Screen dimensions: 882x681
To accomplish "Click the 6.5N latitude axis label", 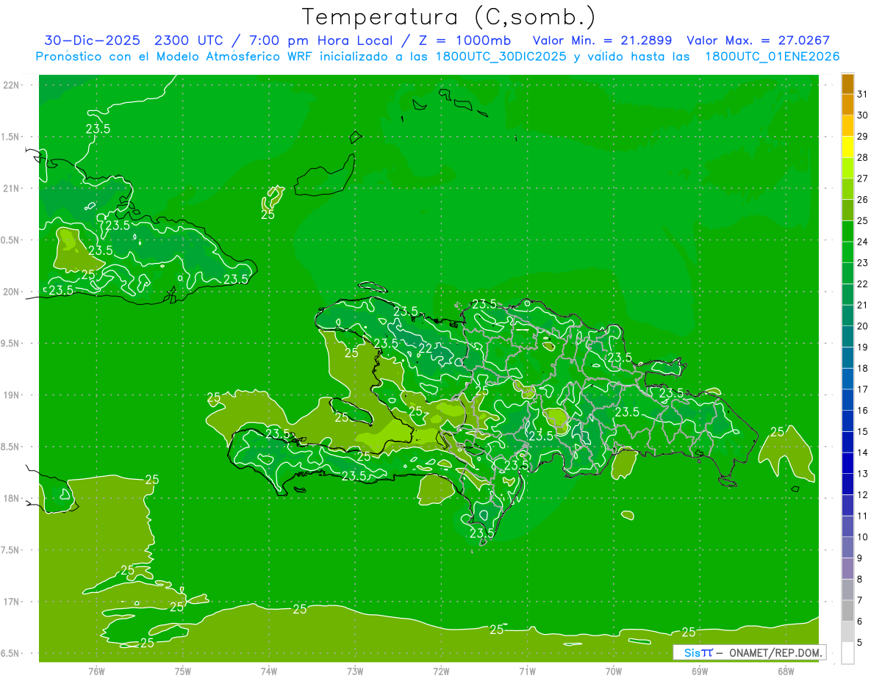I will 11,654.
